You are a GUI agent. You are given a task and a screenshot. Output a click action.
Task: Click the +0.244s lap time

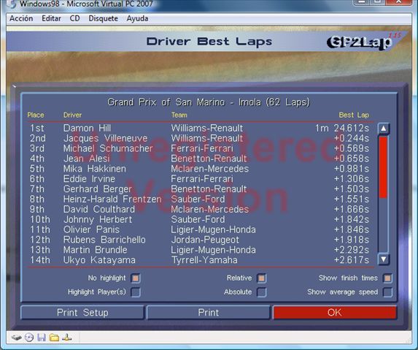(x=352, y=138)
